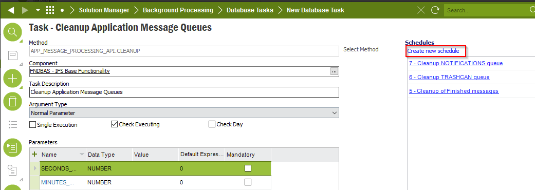Click the list view sidebar icon
The image size is (535, 190).
pyautogui.click(x=13, y=124)
